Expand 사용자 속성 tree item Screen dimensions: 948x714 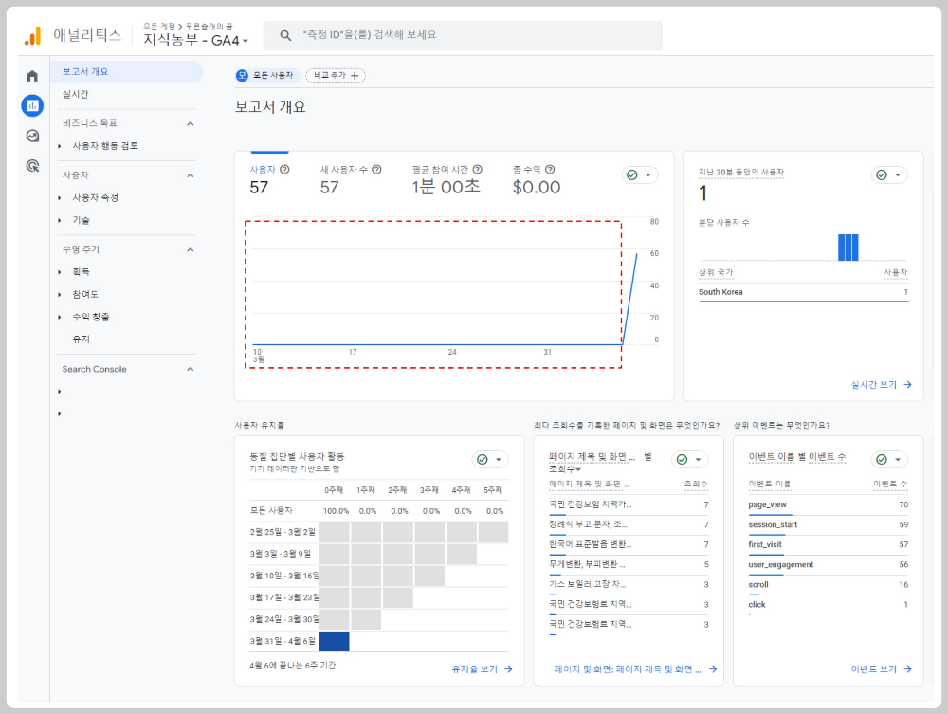pos(59,197)
